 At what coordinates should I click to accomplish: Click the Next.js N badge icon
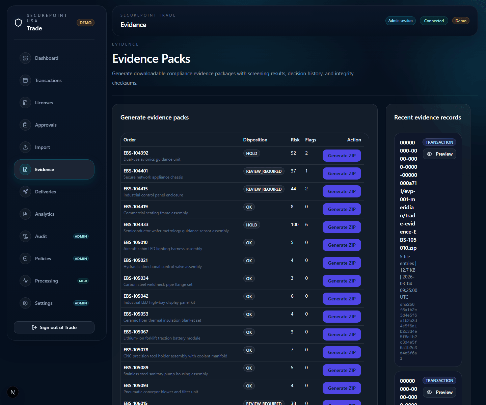click(x=13, y=392)
